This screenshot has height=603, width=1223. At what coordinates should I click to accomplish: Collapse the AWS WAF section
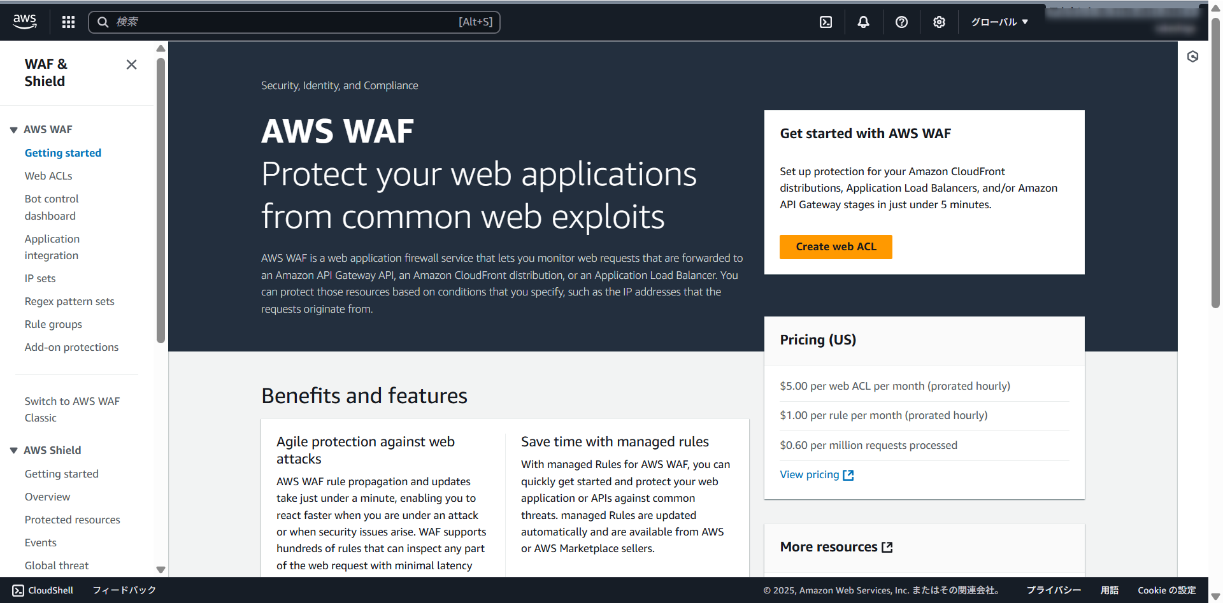coord(13,130)
